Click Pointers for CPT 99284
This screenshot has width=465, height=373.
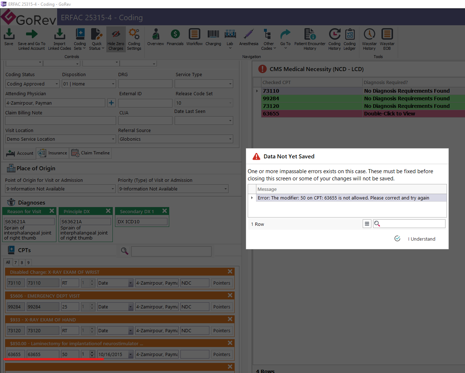[x=222, y=307]
